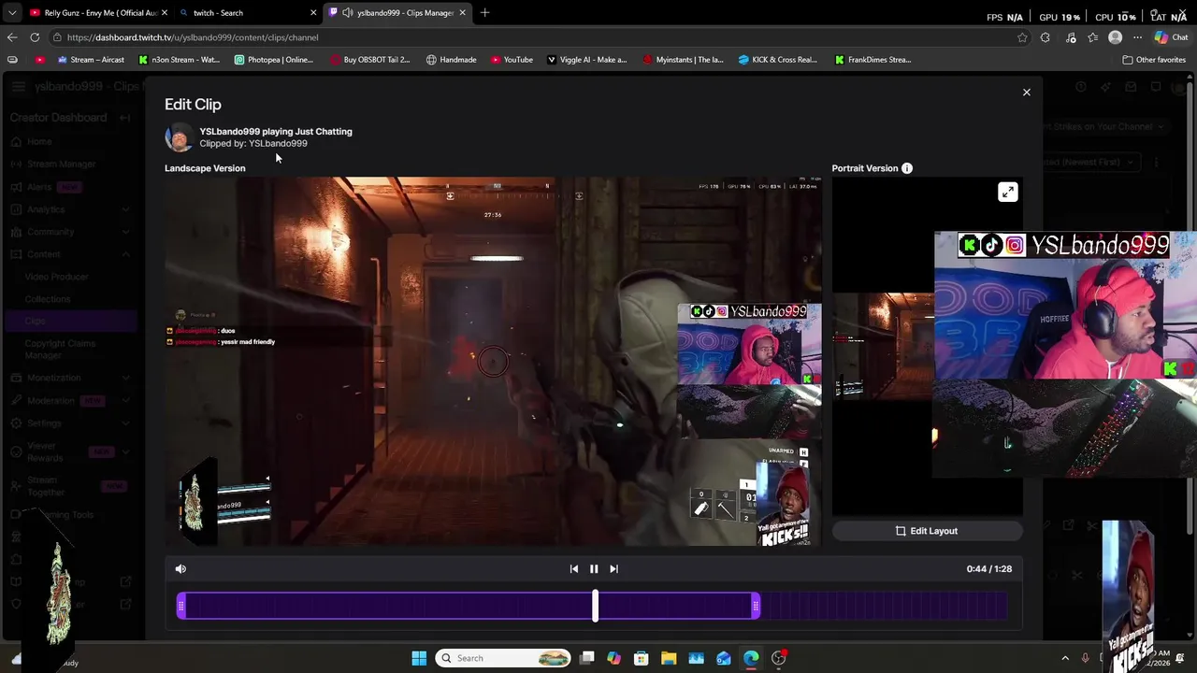Close the Edit Clip dialog

pyautogui.click(x=1026, y=93)
